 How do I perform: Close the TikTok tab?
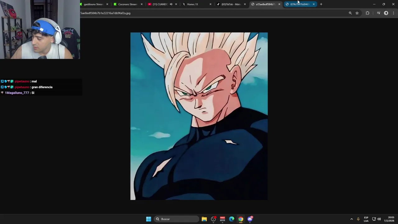[245, 4]
